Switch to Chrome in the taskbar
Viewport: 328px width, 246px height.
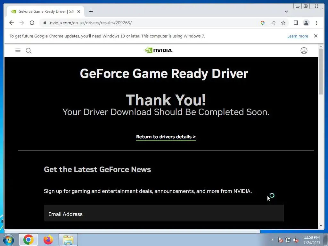[29, 240]
